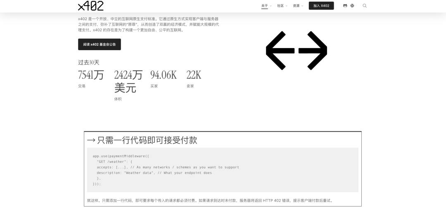Click the 卖家 label
The width and height of the screenshot is (446, 209).
190,86
